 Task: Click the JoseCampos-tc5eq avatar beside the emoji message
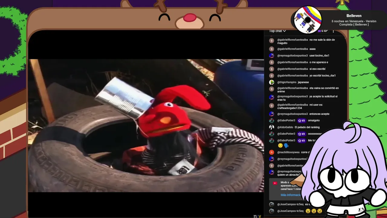coord(272,211)
